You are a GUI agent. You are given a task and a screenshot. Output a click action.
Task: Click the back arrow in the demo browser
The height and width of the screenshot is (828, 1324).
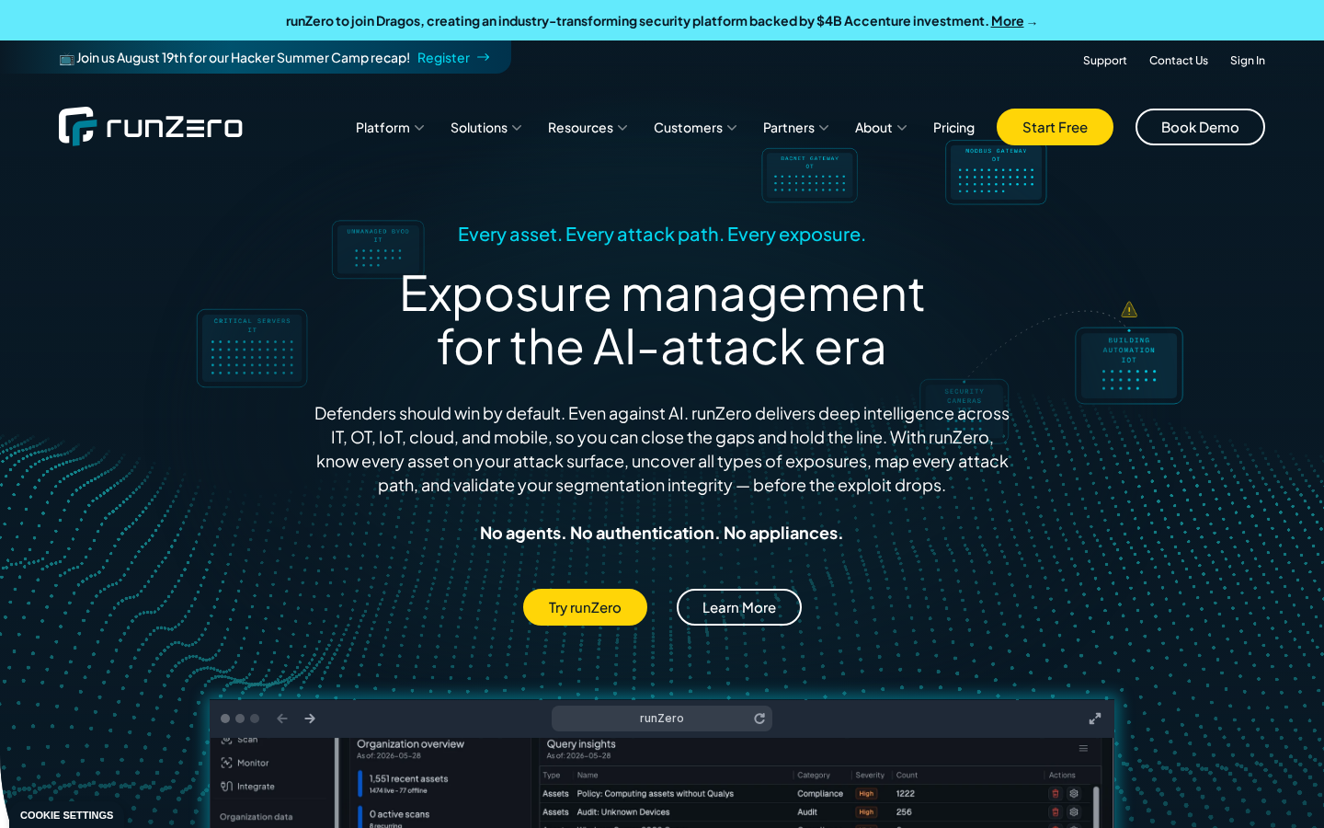tap(282, 719)
